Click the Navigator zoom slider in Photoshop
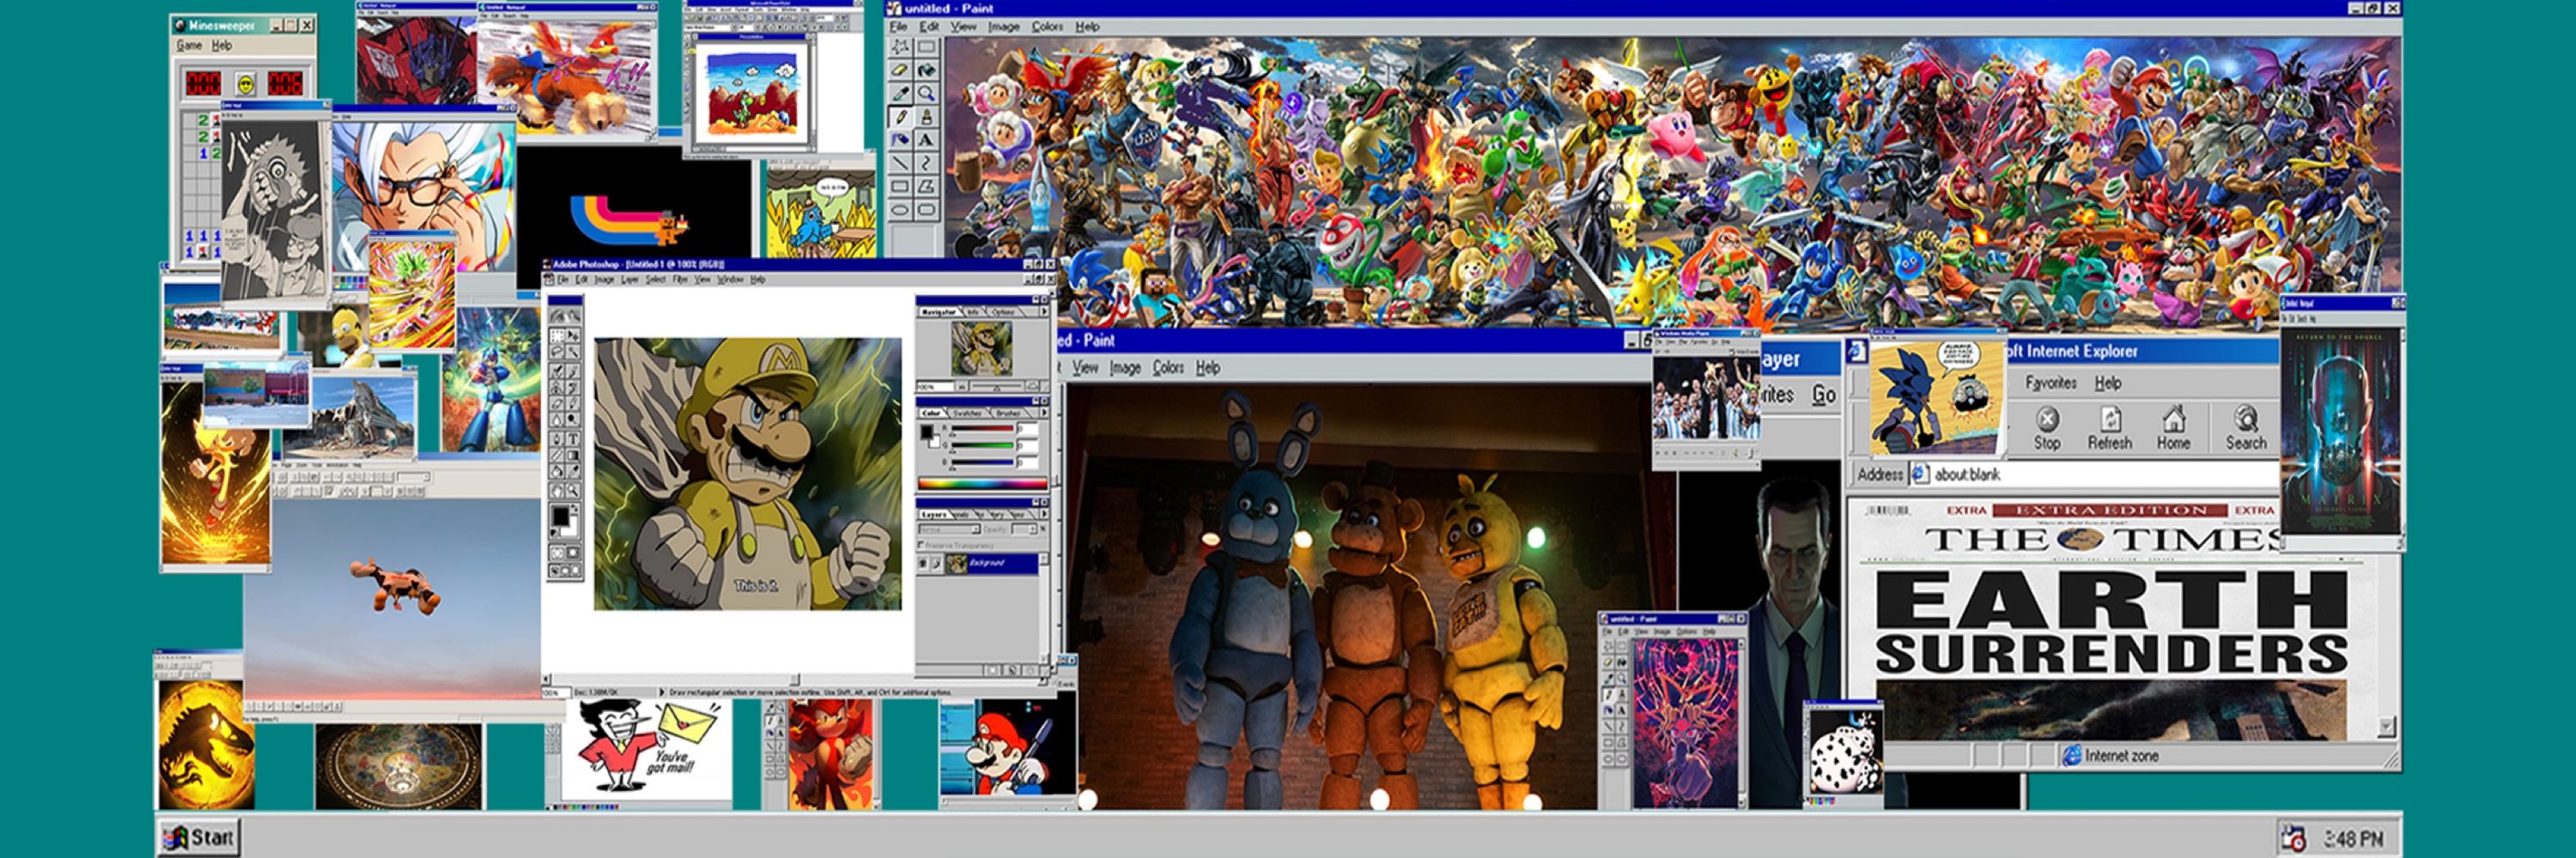 [x=998, y=387]
